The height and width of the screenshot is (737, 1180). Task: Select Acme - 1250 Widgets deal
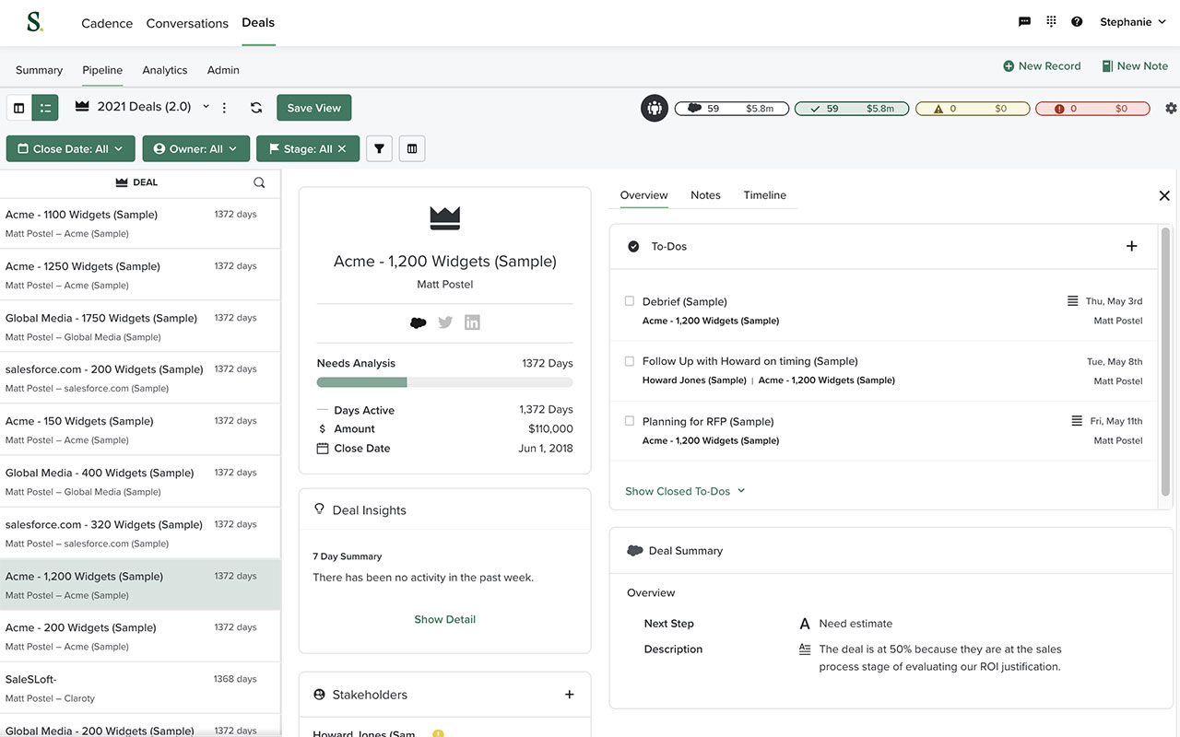click(140, 275)
